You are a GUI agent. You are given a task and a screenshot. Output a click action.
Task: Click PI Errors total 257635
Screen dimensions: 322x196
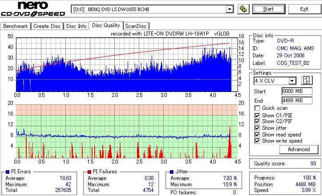point(63,190)
